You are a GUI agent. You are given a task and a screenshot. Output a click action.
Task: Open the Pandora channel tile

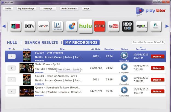57,26
